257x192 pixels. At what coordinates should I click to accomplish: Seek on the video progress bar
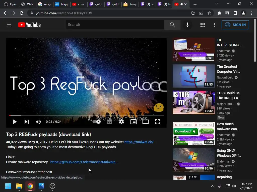click(86, 115)
